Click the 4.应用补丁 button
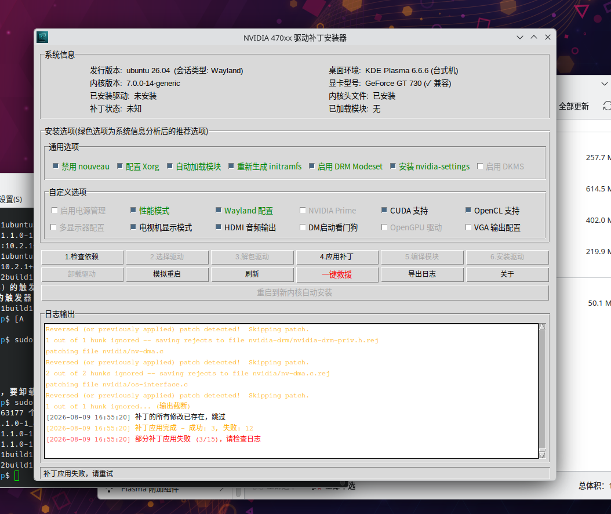This screenshot has width=611, height=514. [337, 257]
